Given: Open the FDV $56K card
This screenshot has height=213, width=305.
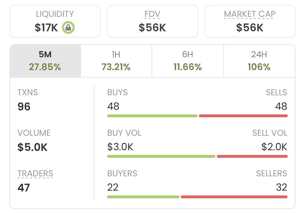Looking at the screenshot, I should (152, 21).
